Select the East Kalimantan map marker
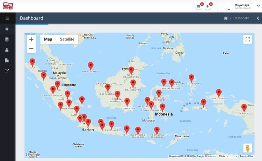Screen dimensions: 262x161 pos(133,84)
